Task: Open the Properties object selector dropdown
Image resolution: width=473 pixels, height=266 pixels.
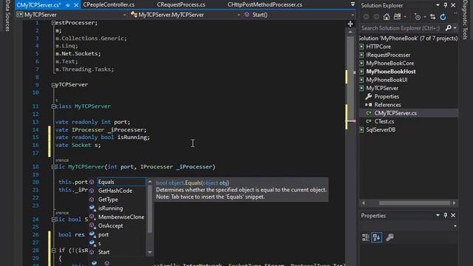Action: 455,226
